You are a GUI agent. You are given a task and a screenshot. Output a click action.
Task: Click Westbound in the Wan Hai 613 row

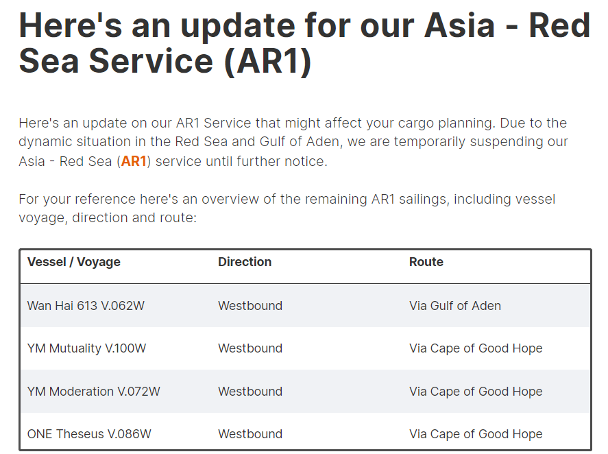point(250,306)
